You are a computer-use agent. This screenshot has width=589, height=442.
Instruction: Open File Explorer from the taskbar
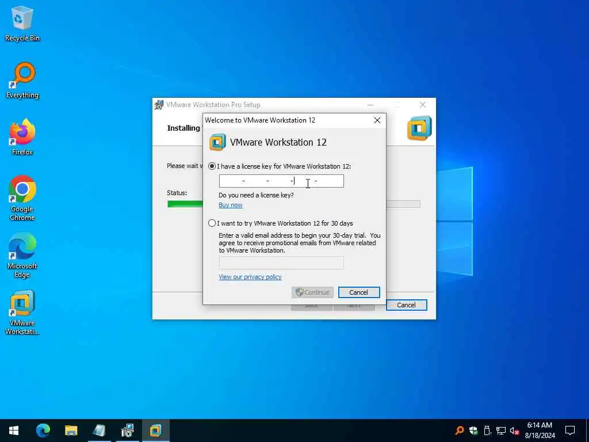pyautogui.click(x=71, y=430)
